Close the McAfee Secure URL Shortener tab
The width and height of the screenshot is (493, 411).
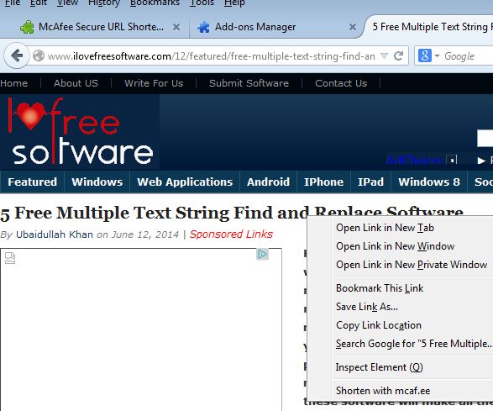tap(176, 27)
